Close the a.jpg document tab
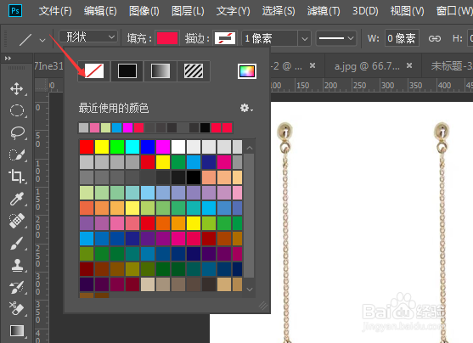 [409, 65]
